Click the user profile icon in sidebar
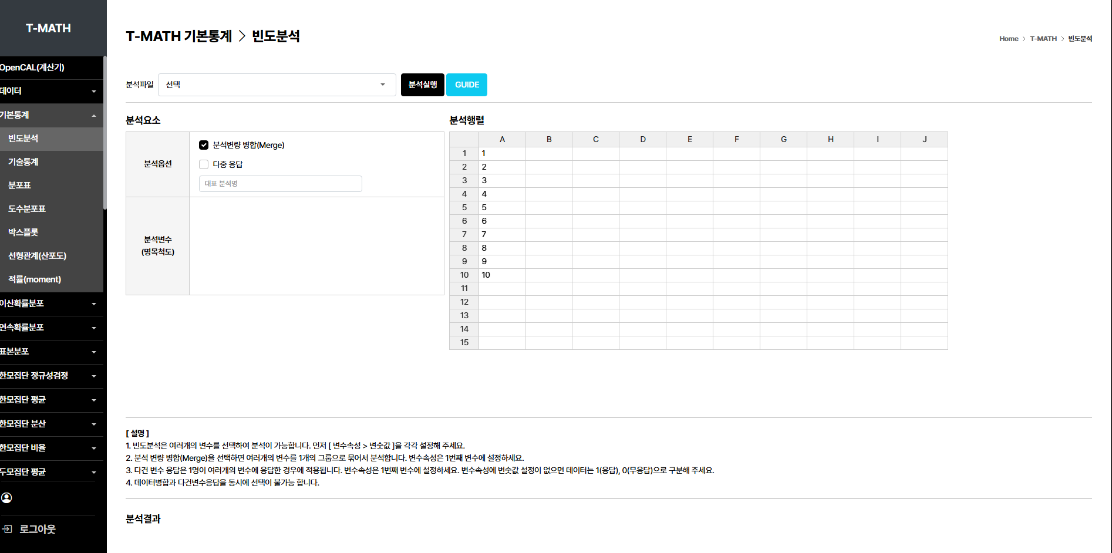The width and height of the screenshot is (1112, 553). [6, 498]
